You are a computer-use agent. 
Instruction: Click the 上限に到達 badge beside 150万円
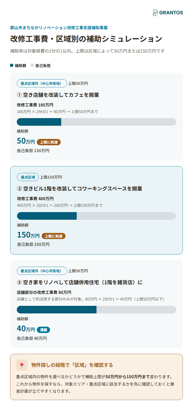click(54, 236)
